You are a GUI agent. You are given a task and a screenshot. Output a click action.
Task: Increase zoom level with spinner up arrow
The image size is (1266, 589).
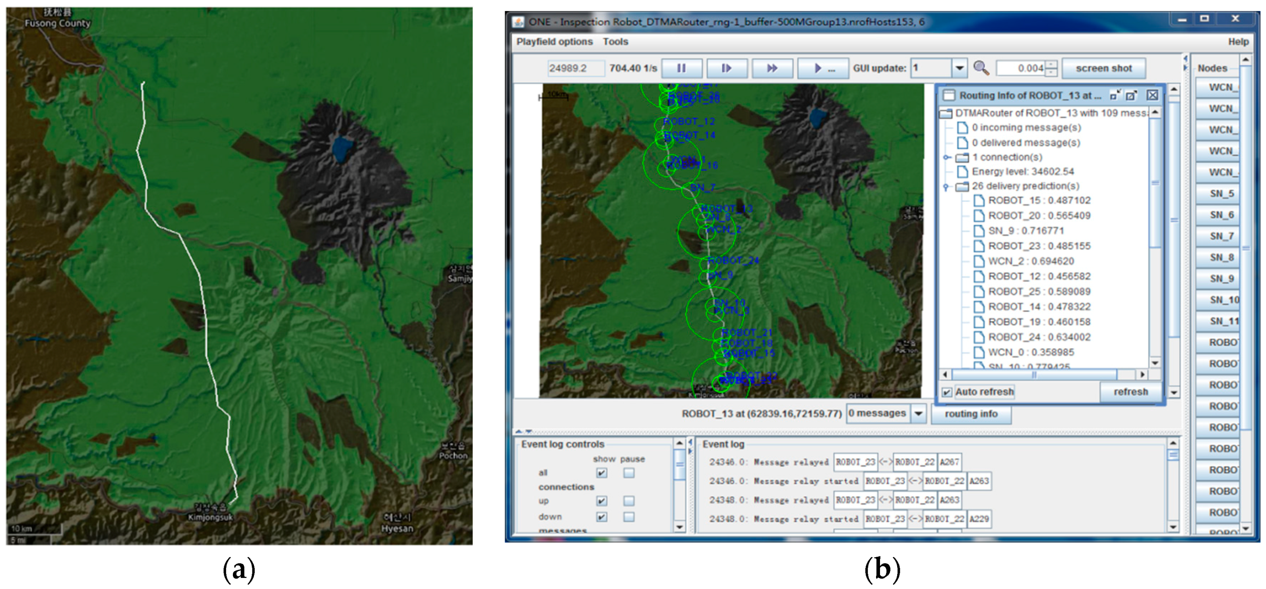click(x=1051, y=65)
